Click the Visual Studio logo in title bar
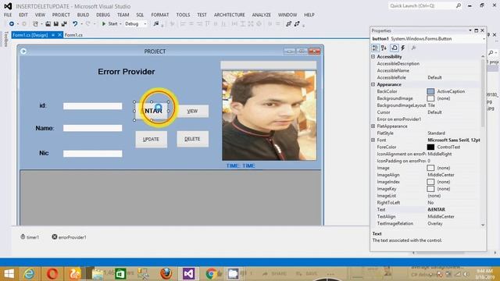500x281 pixels. tap(8, 6)
